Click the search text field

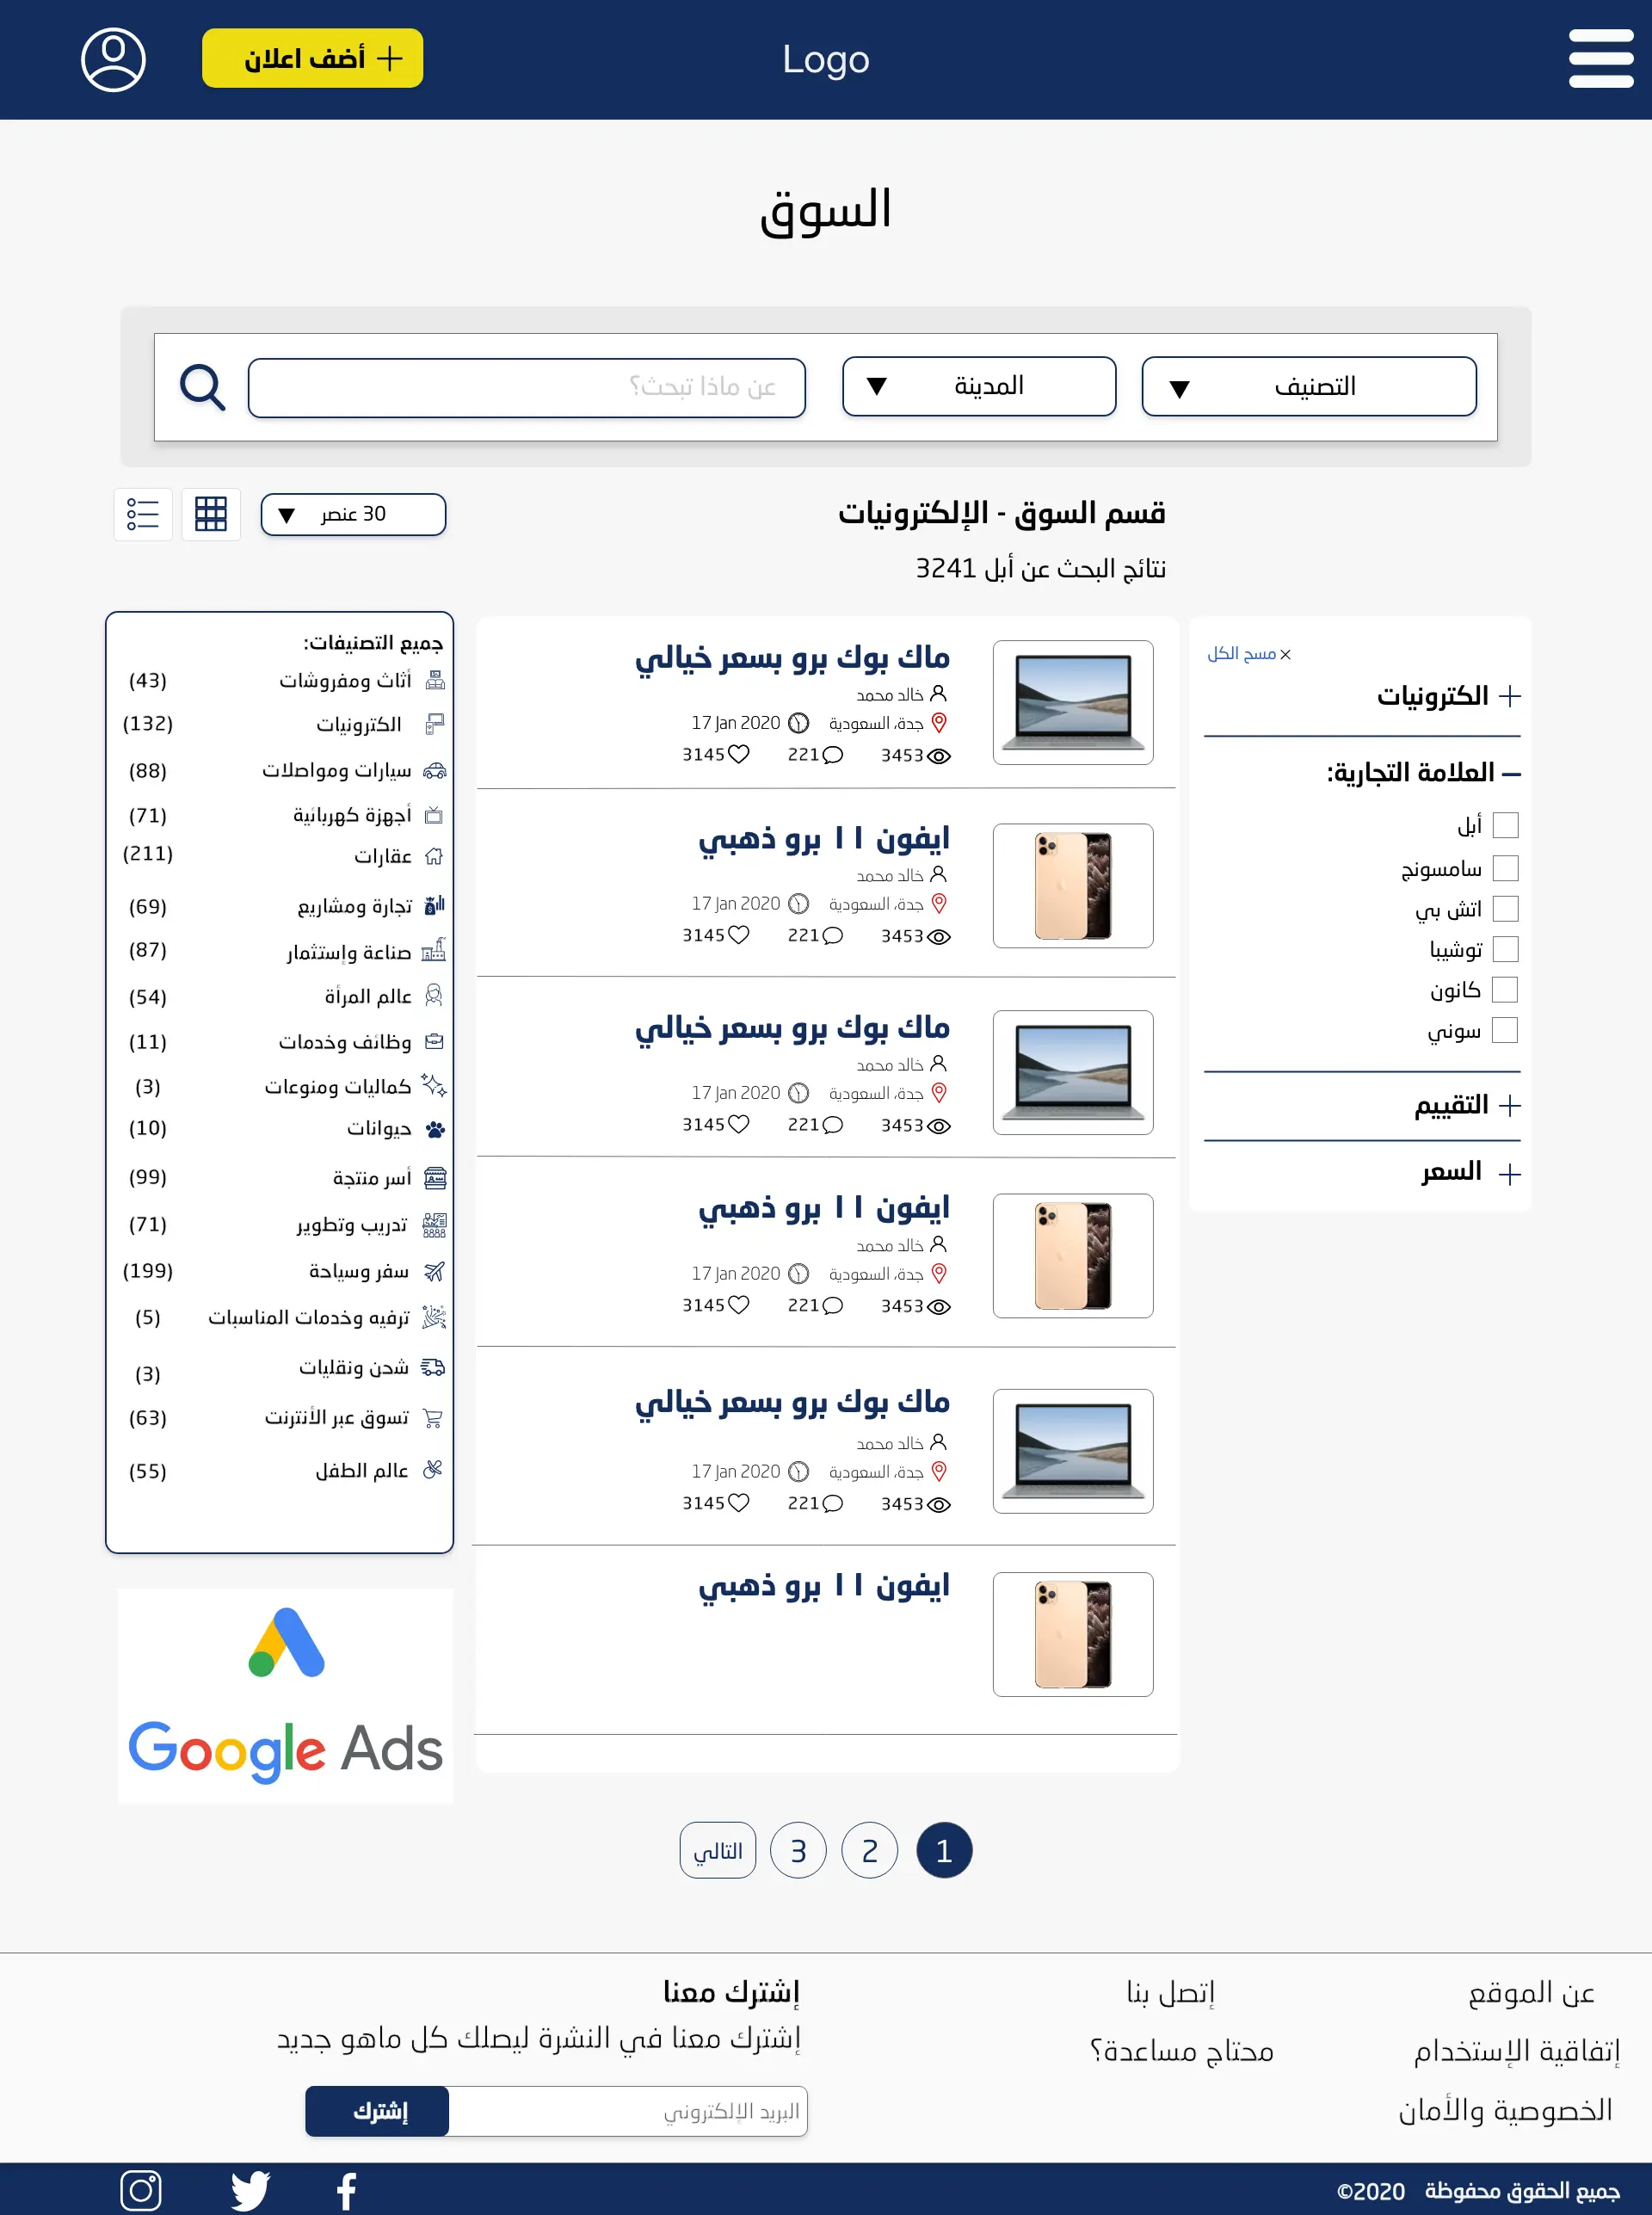click(x=527, y=387)
